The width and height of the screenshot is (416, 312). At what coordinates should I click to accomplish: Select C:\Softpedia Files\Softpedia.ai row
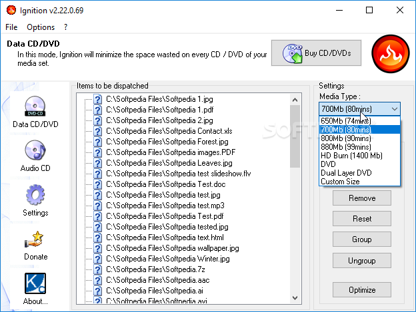[155, 291]
